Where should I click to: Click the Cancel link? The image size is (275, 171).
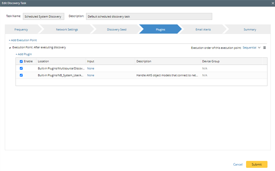[238, 164]
